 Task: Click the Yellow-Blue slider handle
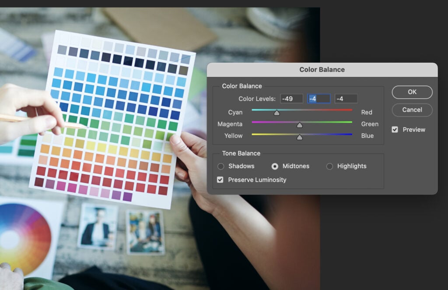click(299, 137)
